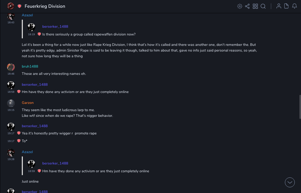Click the search magnifier icon
This screenshot has height=193, width=301.
coord(263,6)
